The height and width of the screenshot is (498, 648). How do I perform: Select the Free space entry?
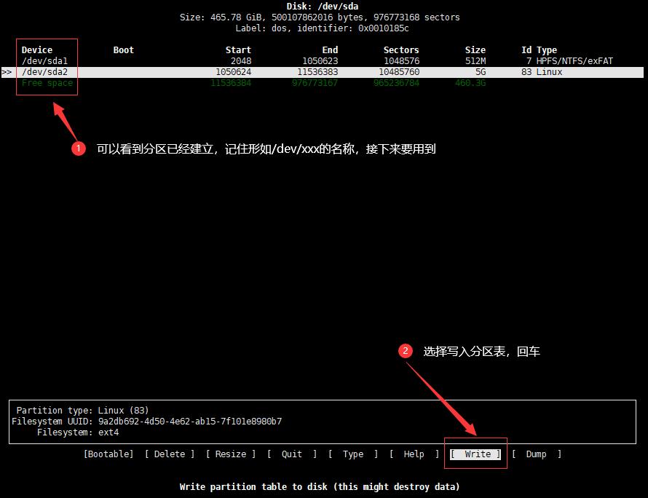click(47, 82)
